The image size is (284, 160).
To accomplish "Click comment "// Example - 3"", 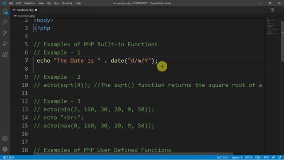I will [57, 101].
